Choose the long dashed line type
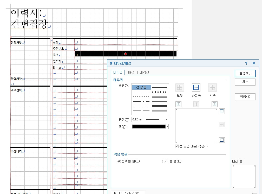The height and width of the screenshot is (194, 262). [x=141, y=92]
